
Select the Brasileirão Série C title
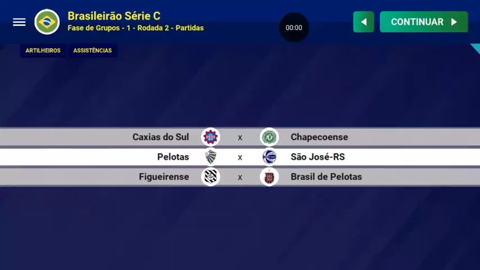[x=114, y=16]
